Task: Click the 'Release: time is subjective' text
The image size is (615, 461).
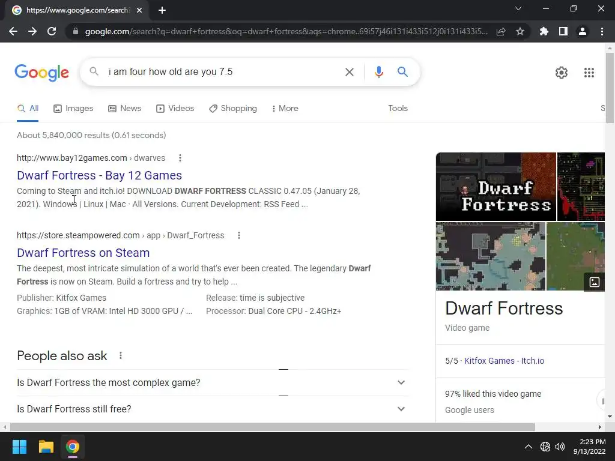Action: click(x=255, y=298)
